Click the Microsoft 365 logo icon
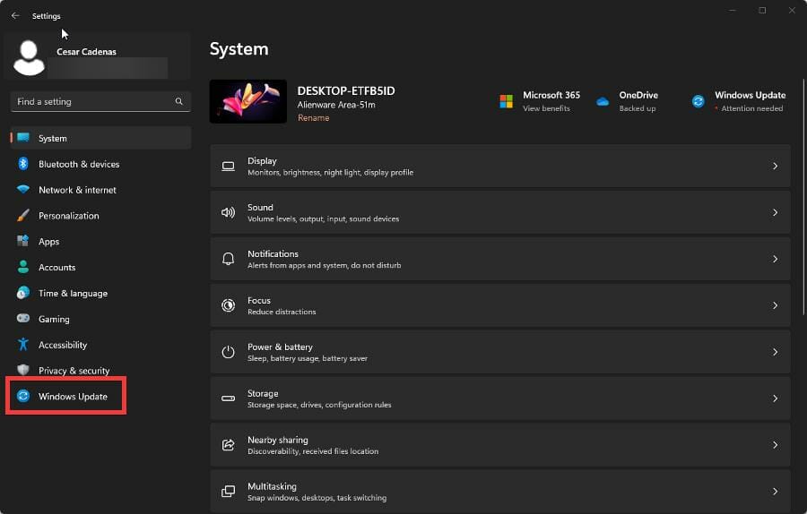 pyautogui.click(x=506, y=101)
